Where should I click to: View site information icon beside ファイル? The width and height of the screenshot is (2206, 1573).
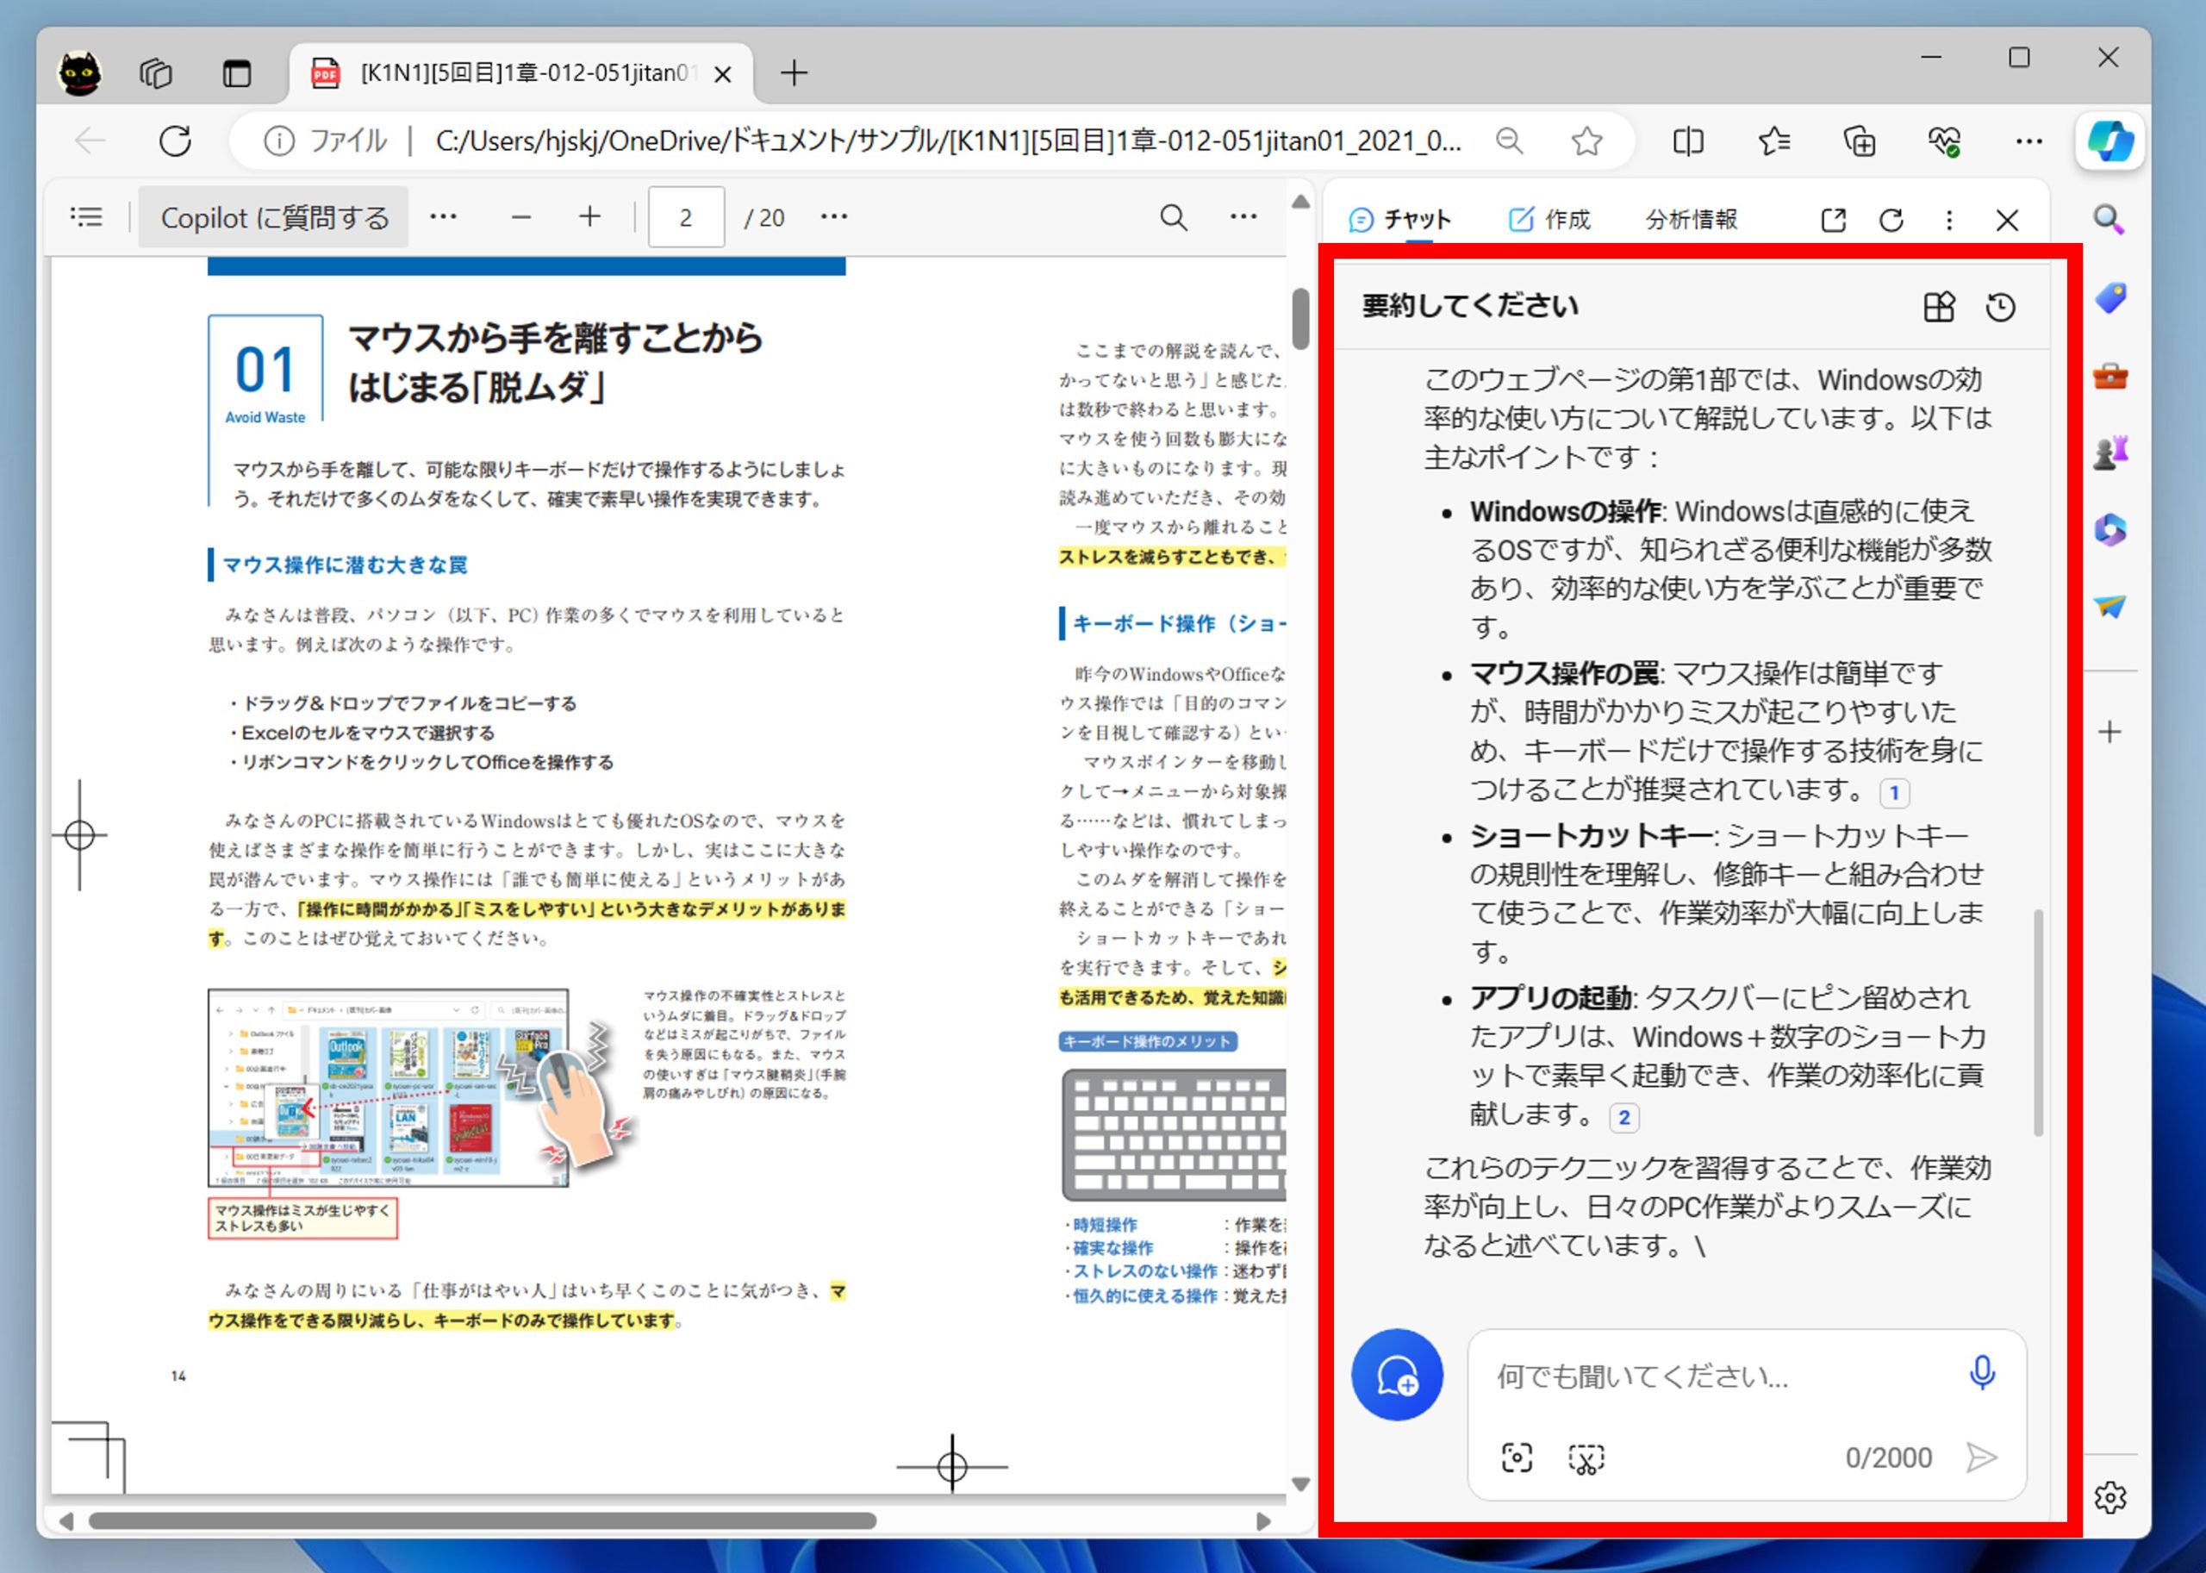[x=279, y=142]
